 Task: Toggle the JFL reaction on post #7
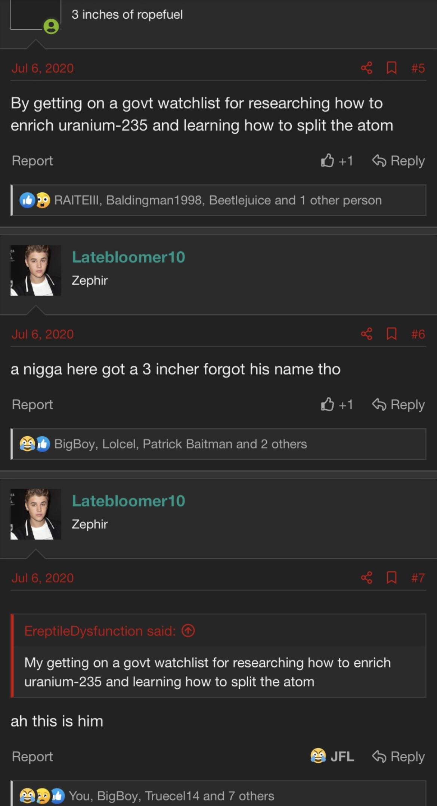pos(332,756)
